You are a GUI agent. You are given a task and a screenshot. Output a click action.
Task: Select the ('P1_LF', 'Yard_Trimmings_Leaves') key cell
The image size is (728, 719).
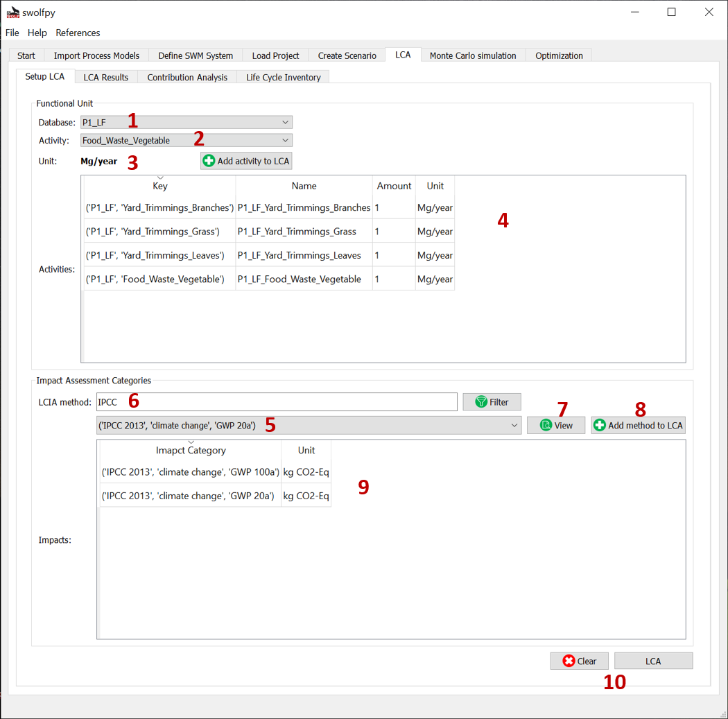tap(159, 255)
